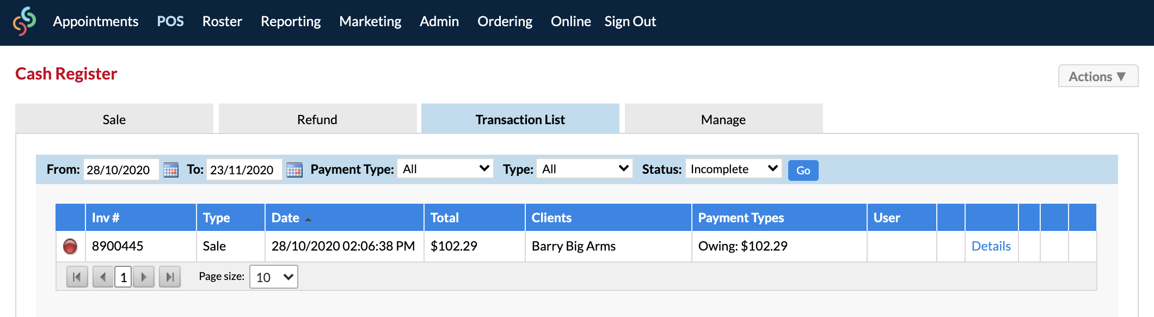1154x317 pixels.
Task: Switch to the Manage tab
Action: click(x=723, y=119)
